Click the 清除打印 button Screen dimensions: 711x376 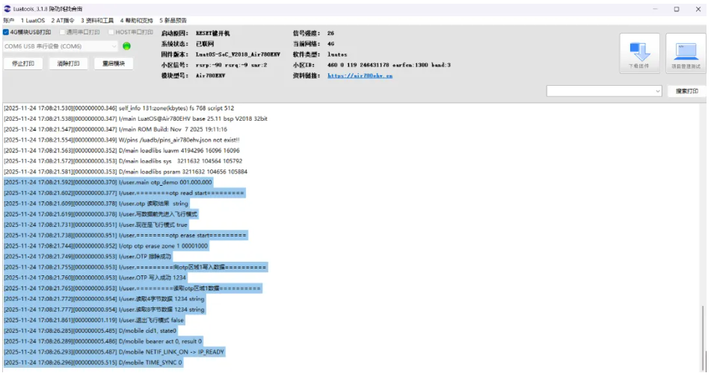coord(68,63)
